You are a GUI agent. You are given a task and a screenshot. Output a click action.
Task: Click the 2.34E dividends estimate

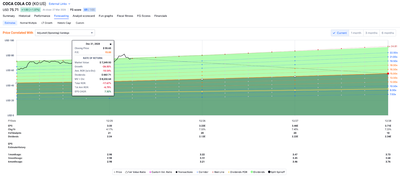click(x=388, y=136)
